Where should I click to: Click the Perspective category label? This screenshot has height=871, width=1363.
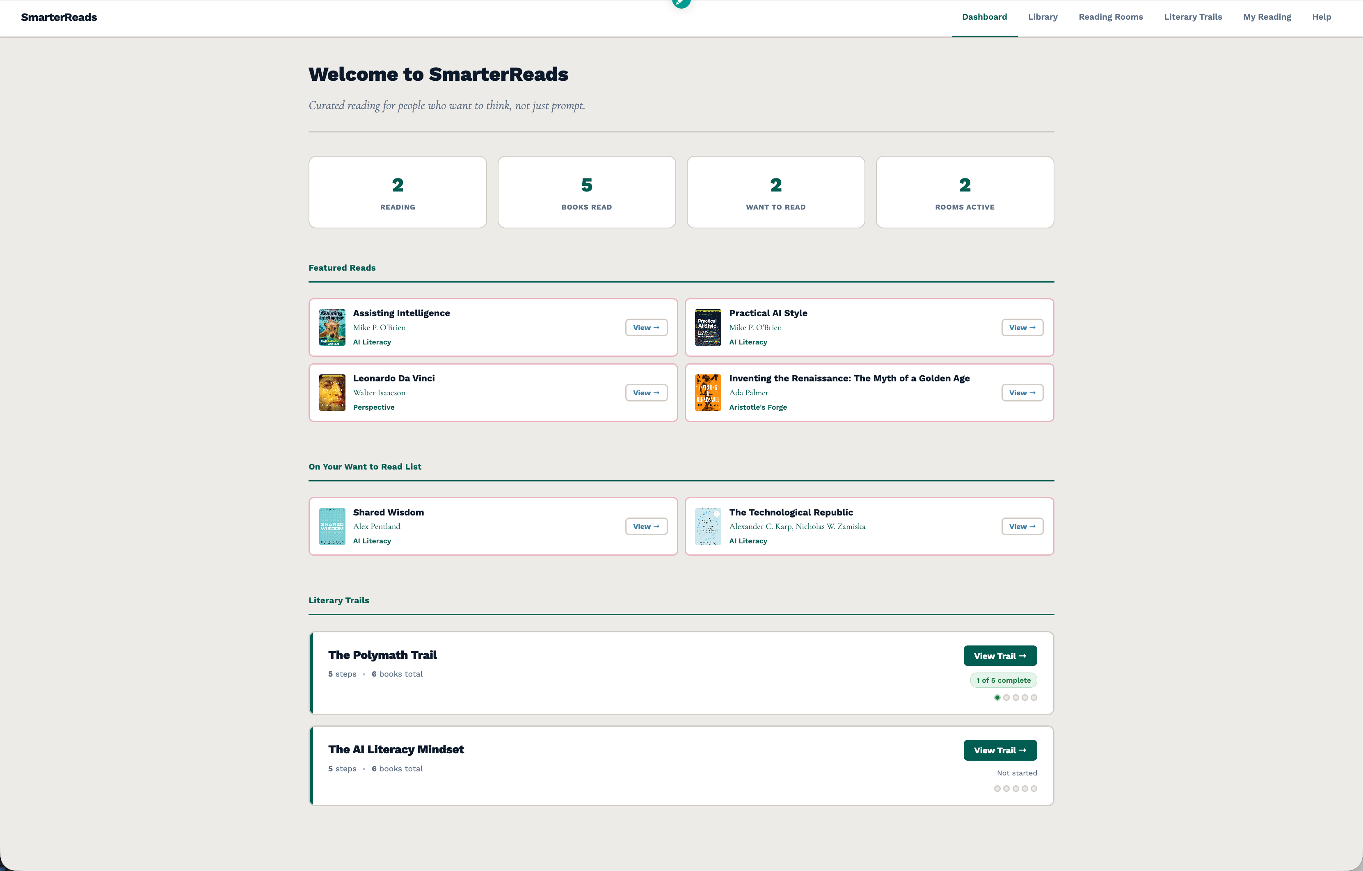(374, 407)
